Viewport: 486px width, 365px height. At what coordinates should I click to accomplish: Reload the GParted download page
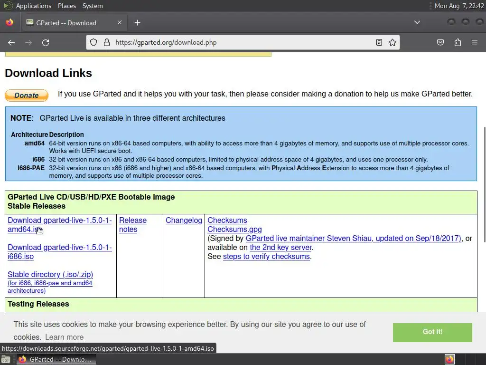(x=46, y=42)
